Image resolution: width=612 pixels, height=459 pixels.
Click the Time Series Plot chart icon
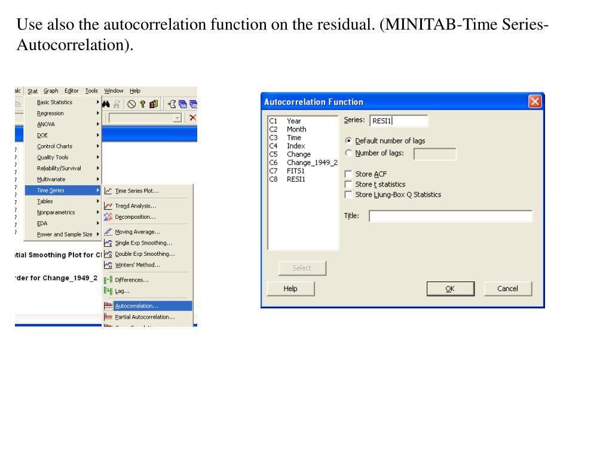[108, 191]
